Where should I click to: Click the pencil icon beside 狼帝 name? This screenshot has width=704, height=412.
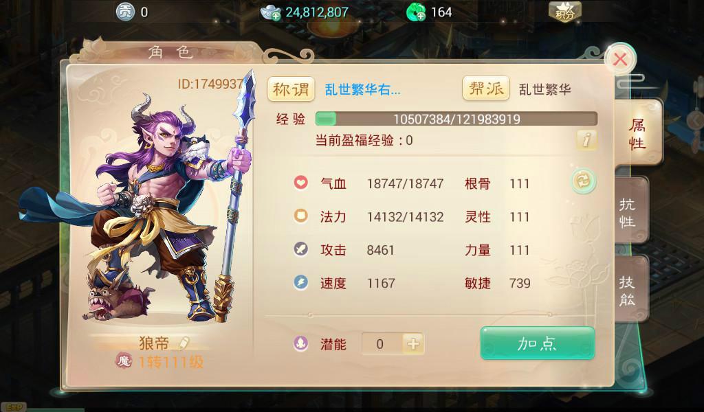pos(184,343)
